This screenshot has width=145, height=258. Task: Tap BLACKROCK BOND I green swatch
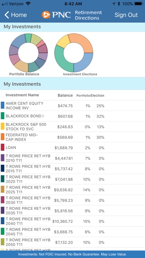[x=2, y=116]
